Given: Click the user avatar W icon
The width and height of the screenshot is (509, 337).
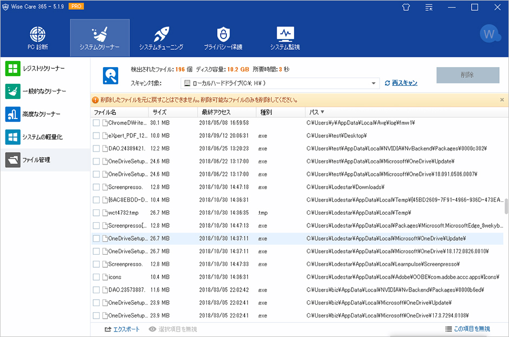Looking at the screenshot, I should pos(490,34).
